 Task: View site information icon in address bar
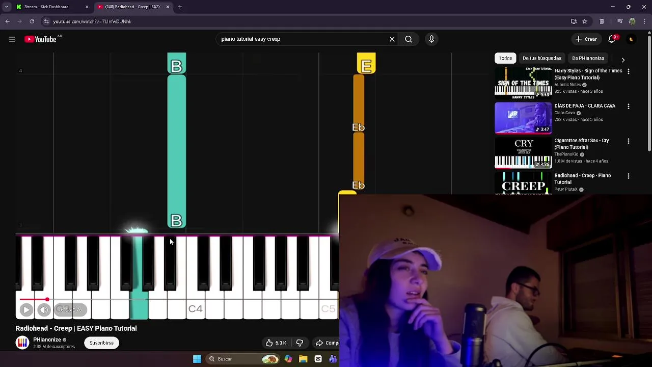pyautogui.click(x=46, y=21)
